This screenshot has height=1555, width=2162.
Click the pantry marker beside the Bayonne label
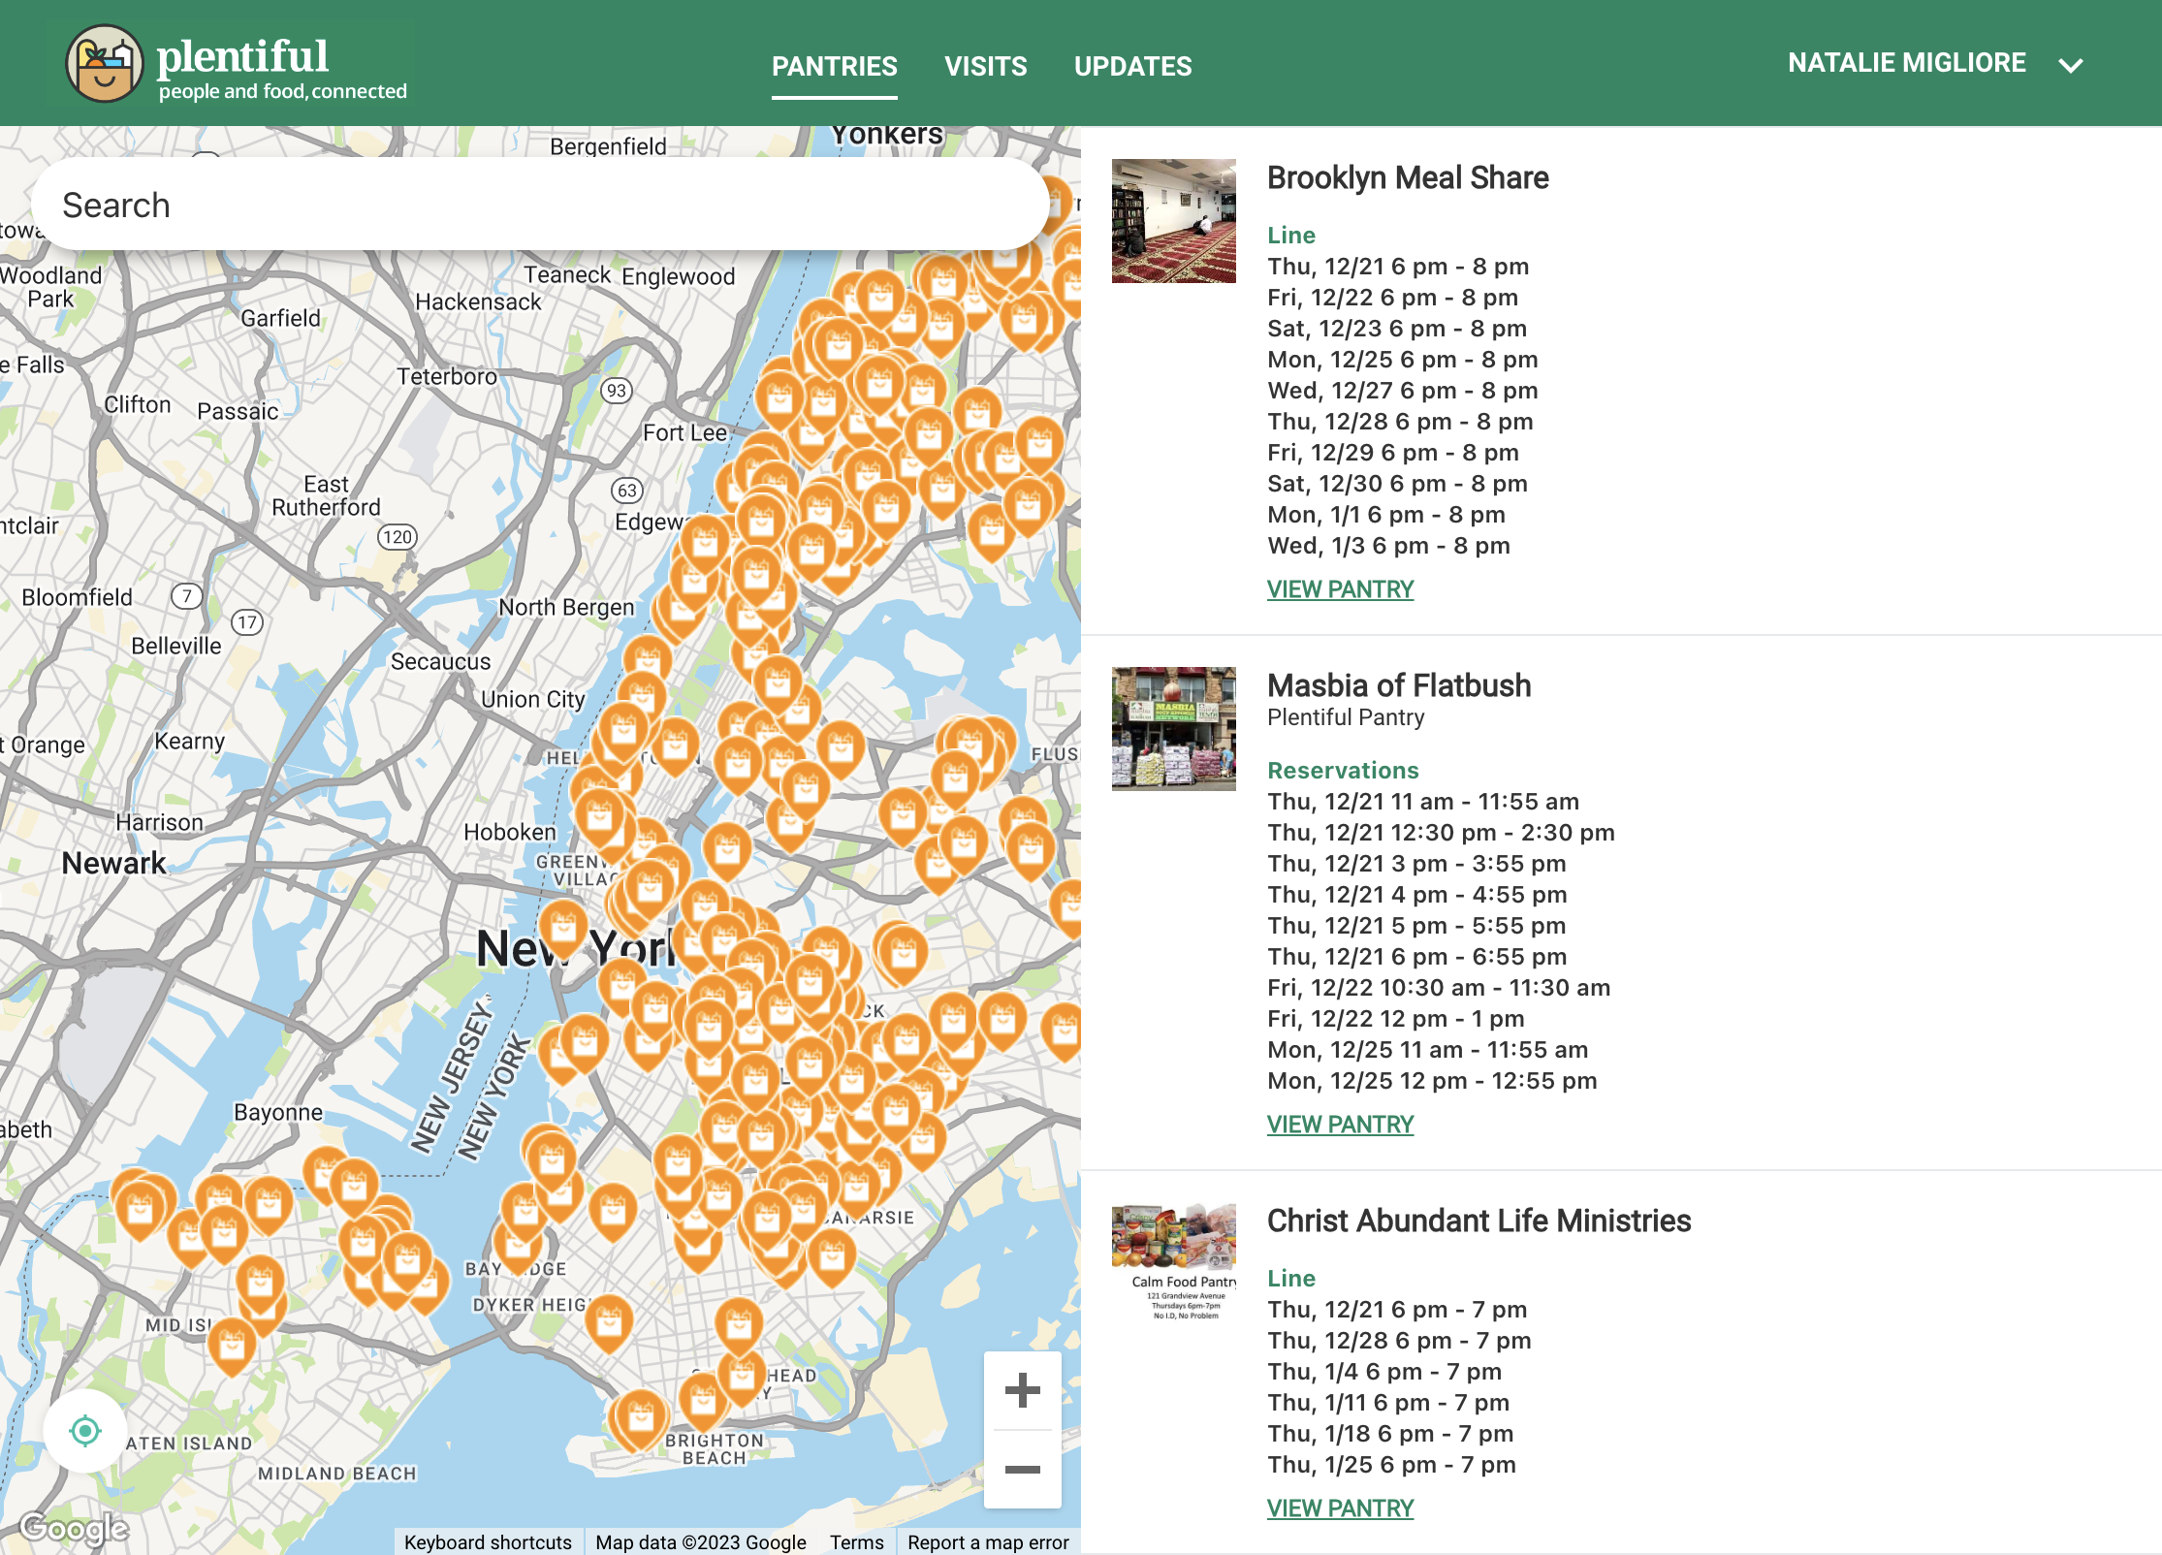tap(354, 1186)
